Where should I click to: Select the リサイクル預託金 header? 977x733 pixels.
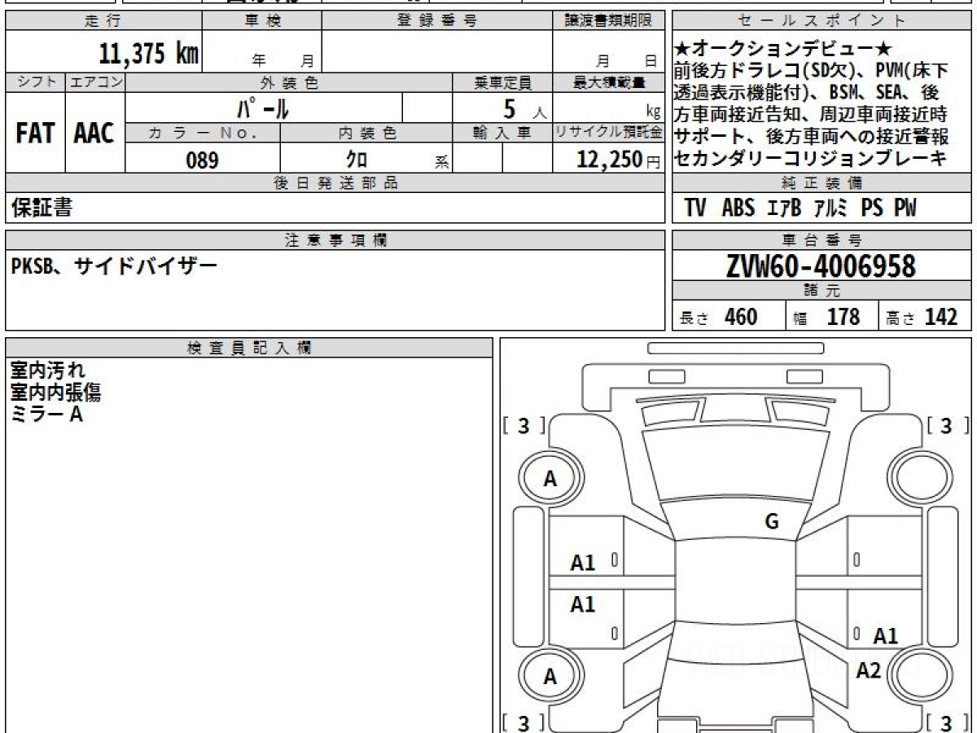point(609,133)
